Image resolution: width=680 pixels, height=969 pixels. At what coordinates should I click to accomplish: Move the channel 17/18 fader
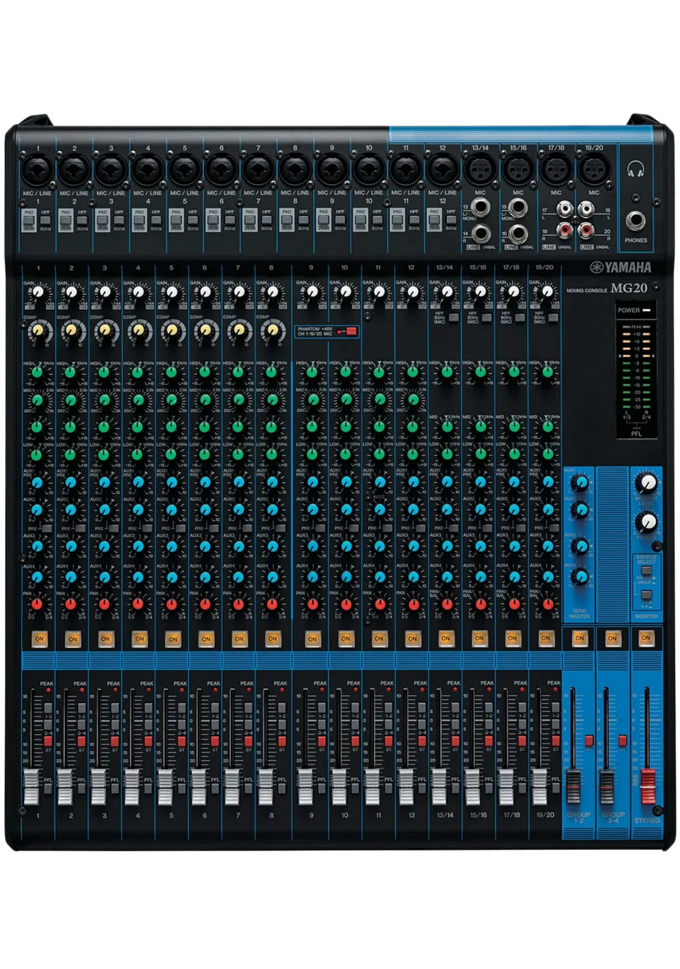(507, 787)
